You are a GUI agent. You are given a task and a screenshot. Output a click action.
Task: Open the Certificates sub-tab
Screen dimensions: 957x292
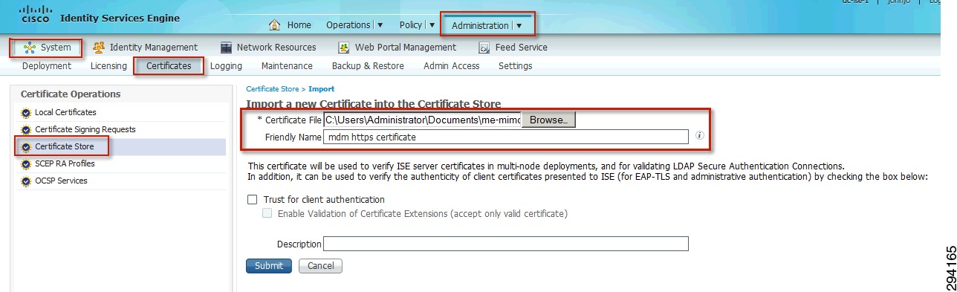tap(169, 66)
